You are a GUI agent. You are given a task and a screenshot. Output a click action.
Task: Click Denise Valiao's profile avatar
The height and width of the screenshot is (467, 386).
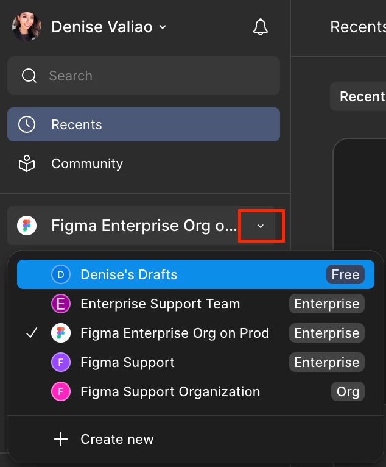point(27,26)
